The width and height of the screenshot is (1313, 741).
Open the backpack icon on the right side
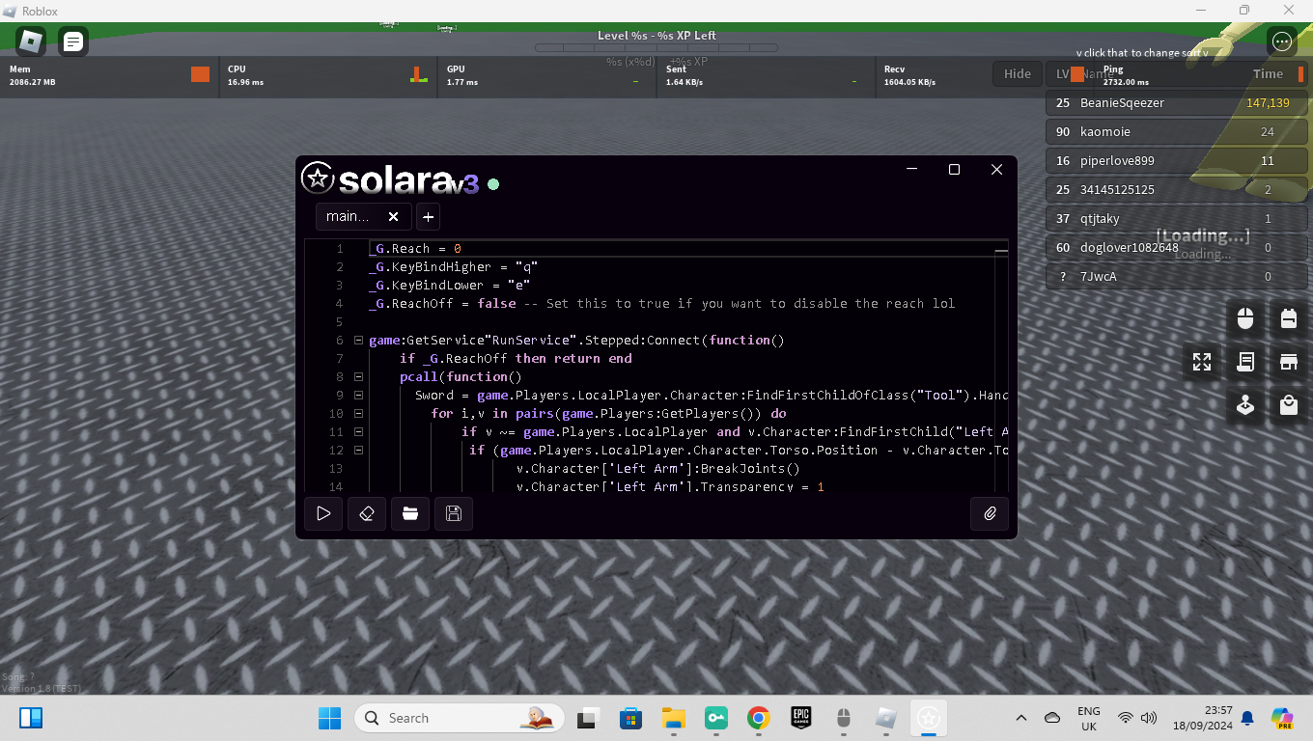coord(1288,318)
